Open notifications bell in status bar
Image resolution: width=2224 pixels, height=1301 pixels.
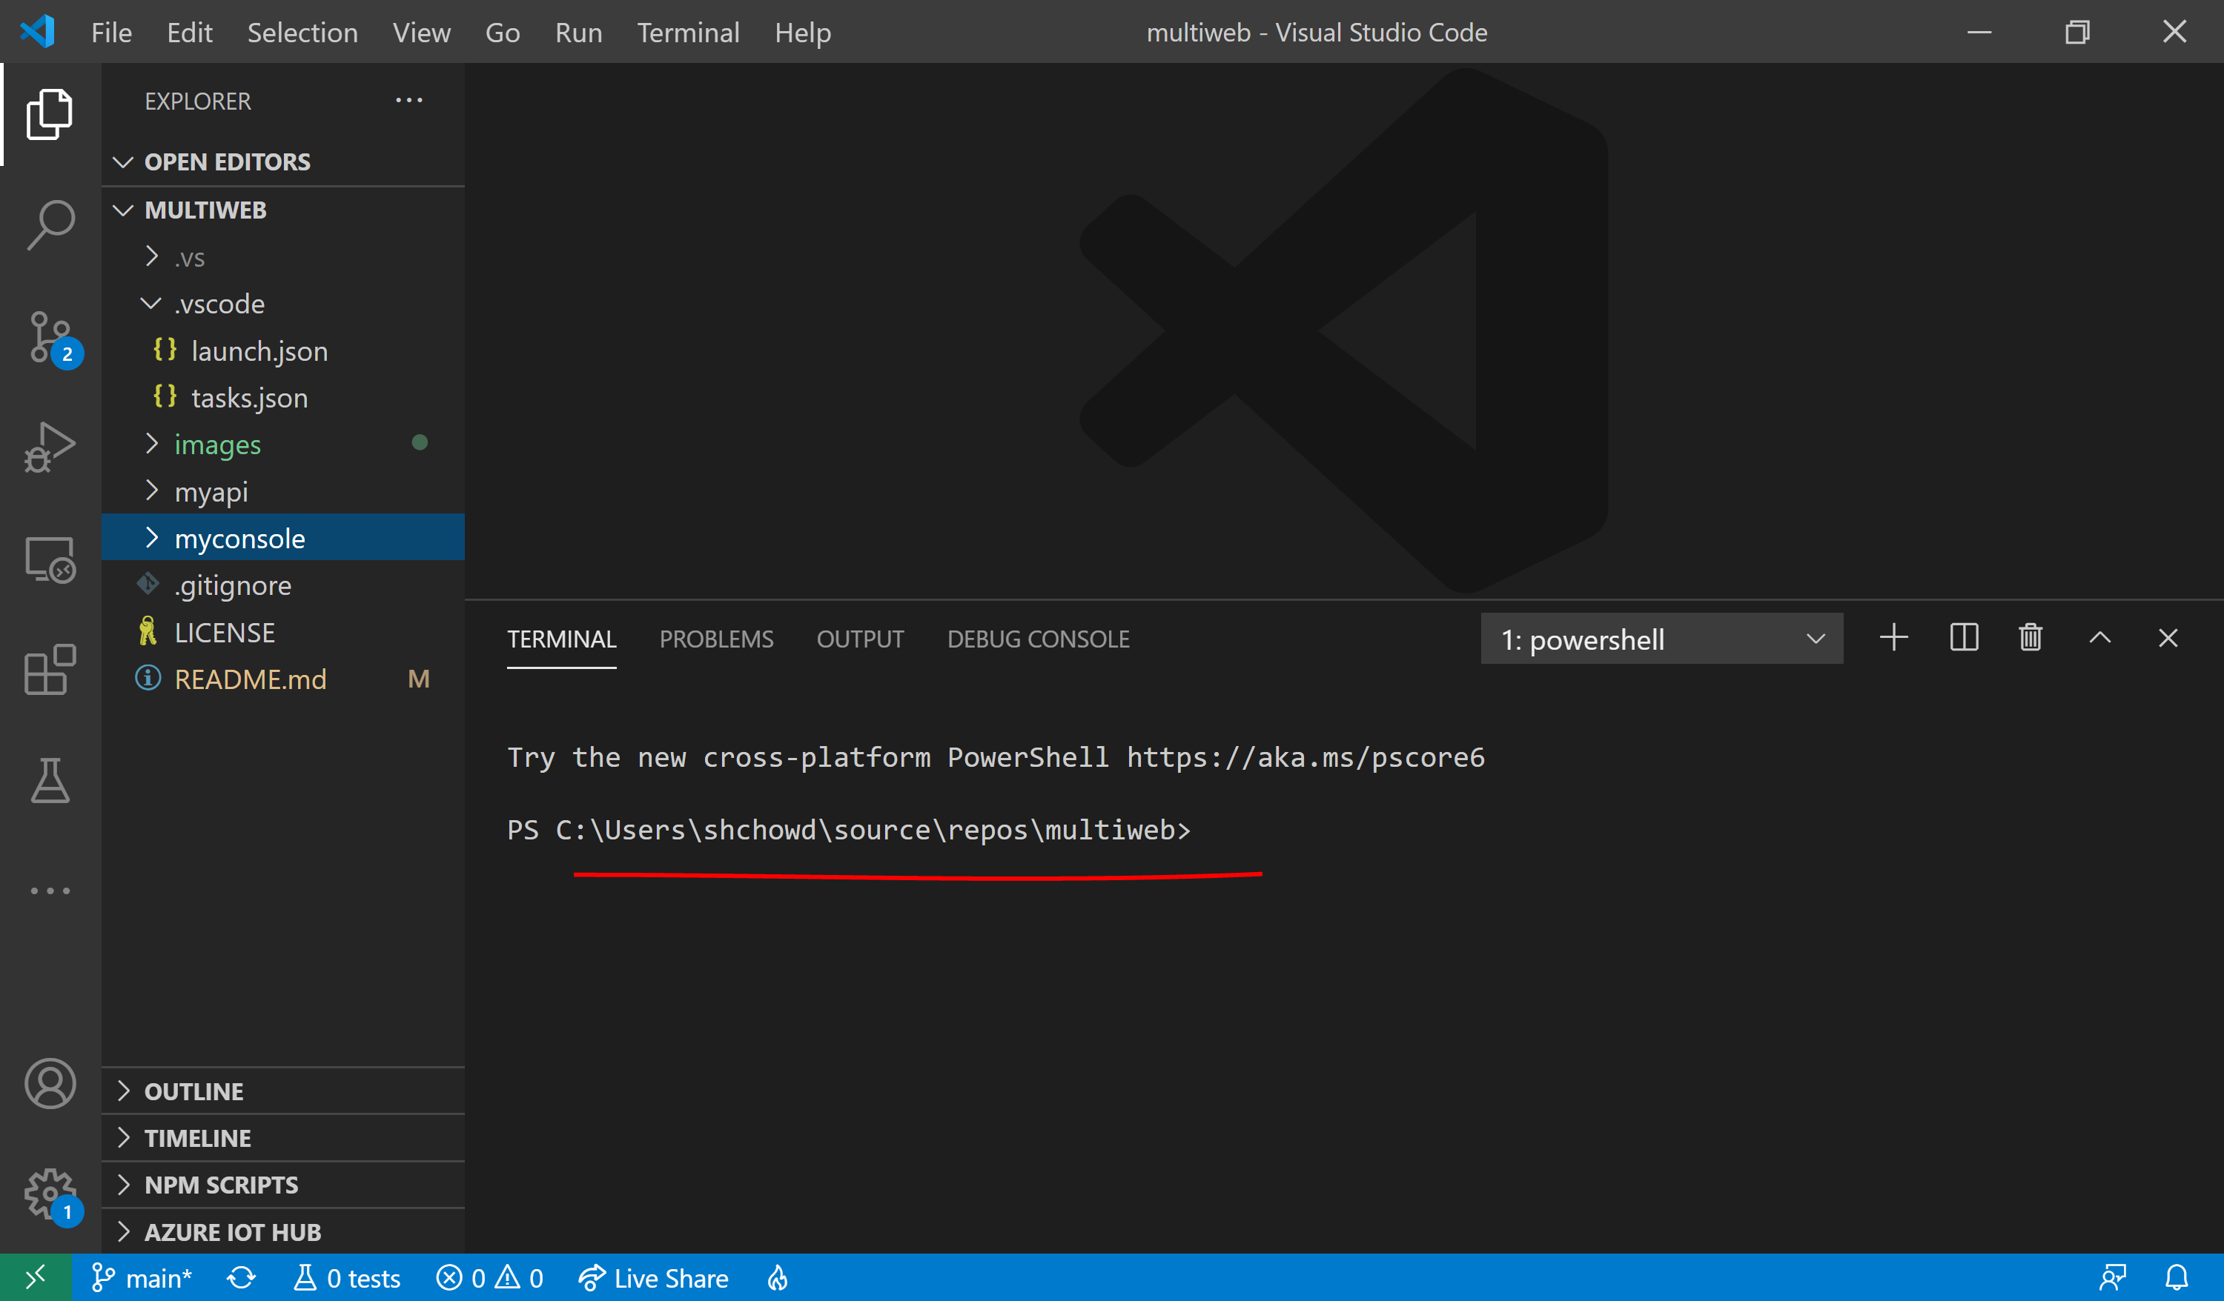click(x=2177, y=1278)
